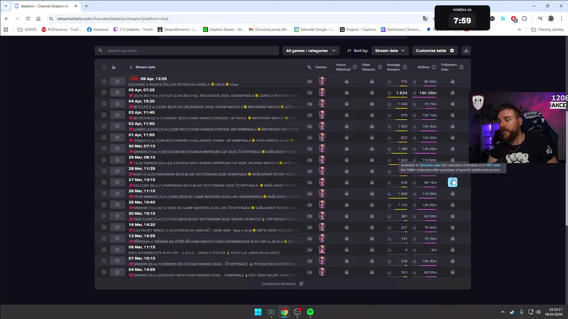Open the Projects - Captions bookmark
This screenshot has width=568, height=319.
358,30
